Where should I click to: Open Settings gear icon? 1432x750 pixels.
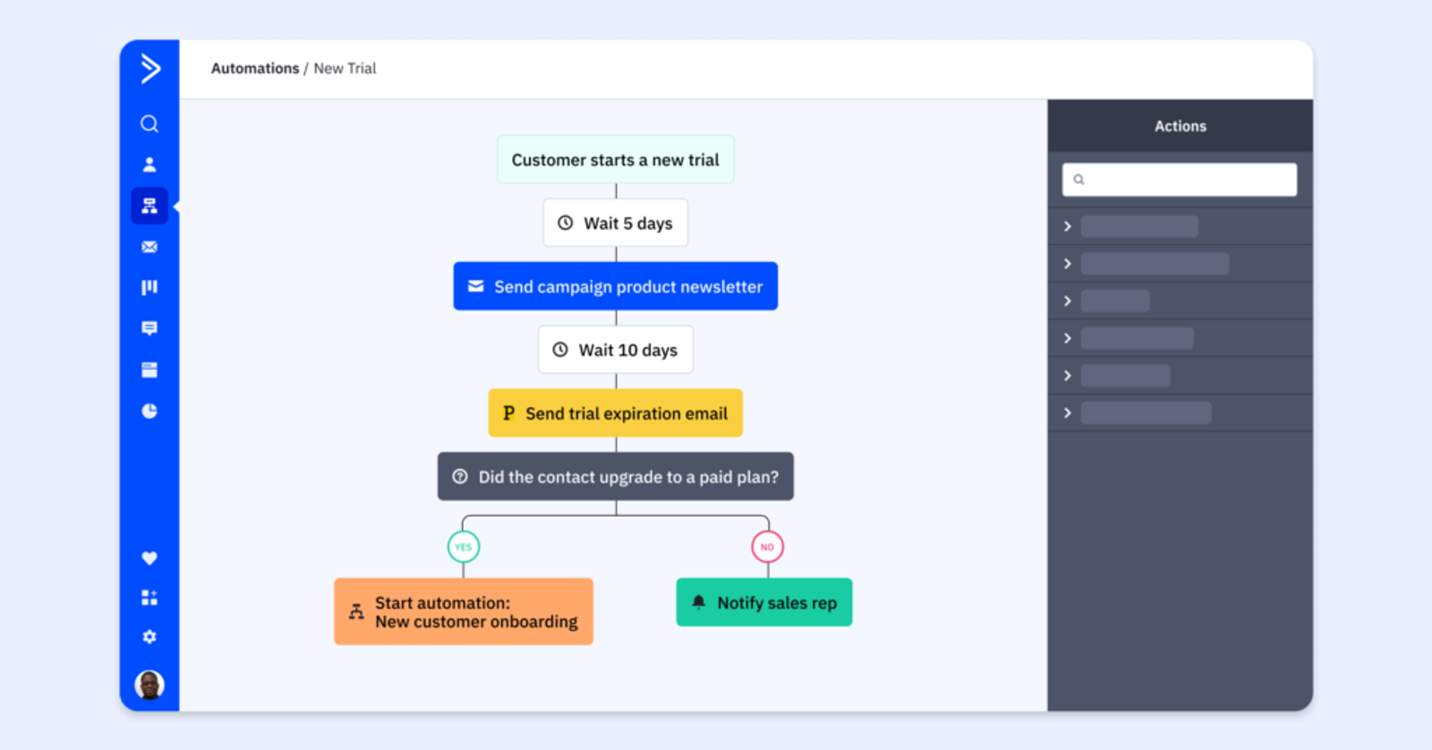tap(149, 636)
